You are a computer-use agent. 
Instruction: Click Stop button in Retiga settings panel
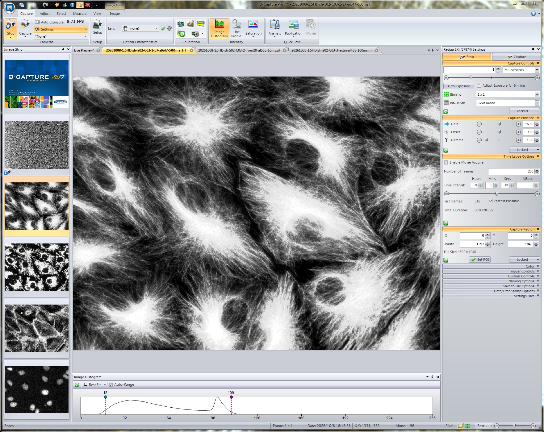point(467,57)
